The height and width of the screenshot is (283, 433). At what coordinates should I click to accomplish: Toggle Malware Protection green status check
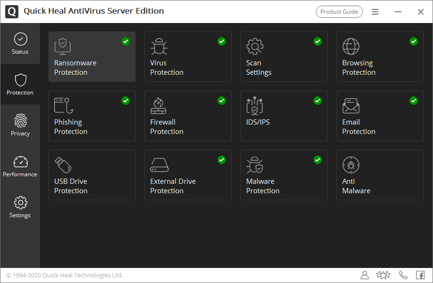click(318, 160)
